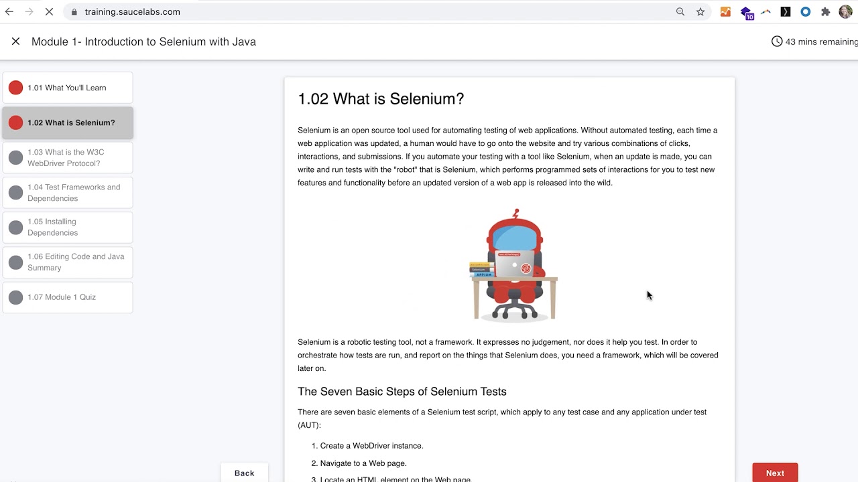Open the black chevron extension
Screen dimensions: 858x482
point(786,12)
